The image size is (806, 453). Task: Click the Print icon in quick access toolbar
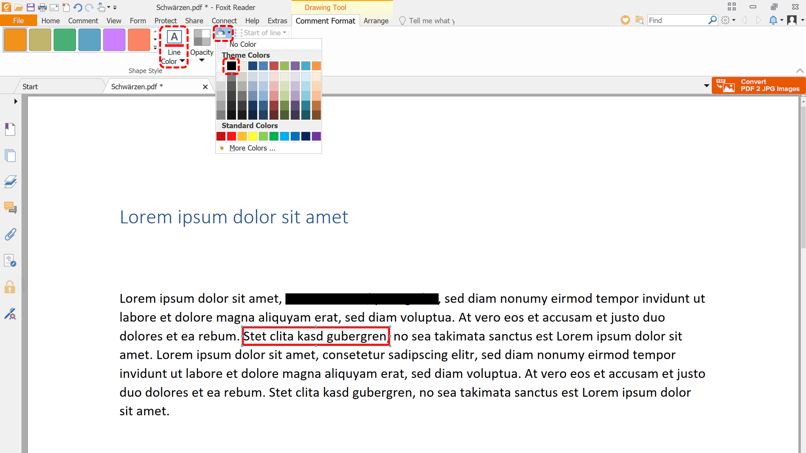click(x=42, y=7)
